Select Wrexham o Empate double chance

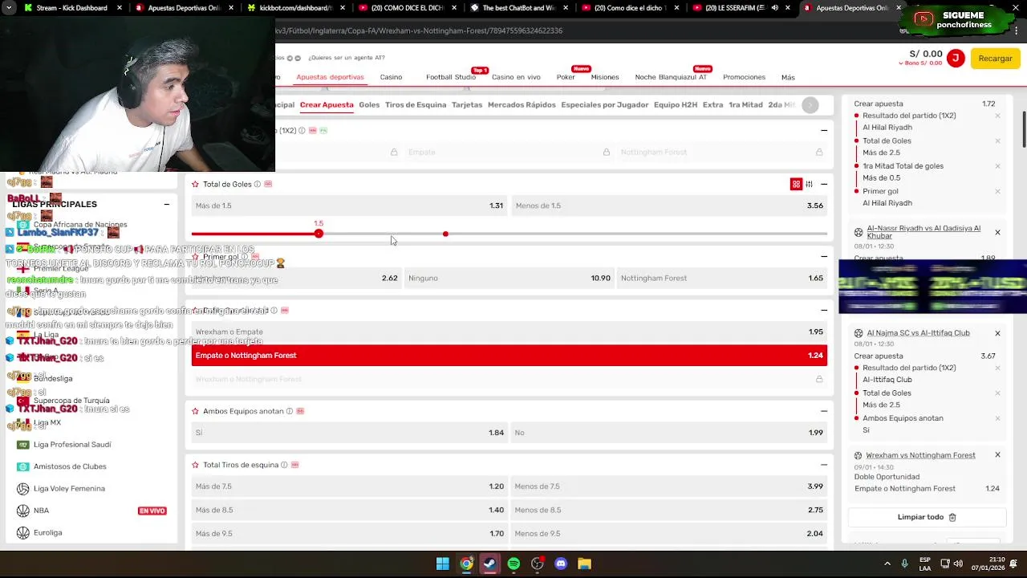509,332
